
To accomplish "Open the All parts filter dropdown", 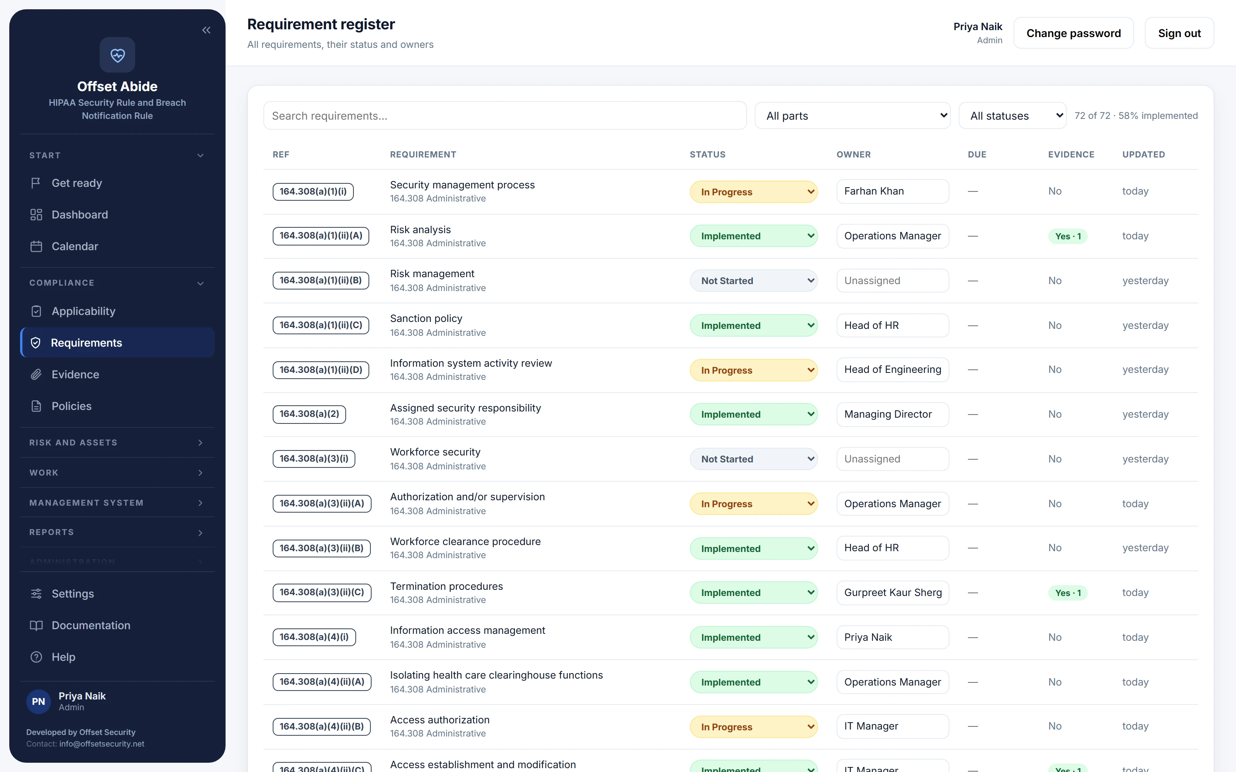I will point(852,115).
